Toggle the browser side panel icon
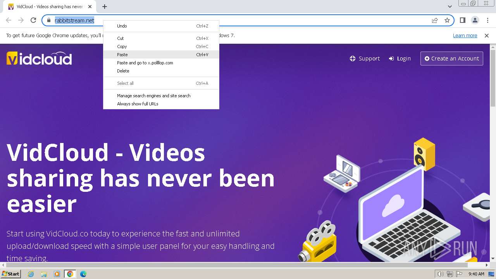Image resolution: width=496 pixels, height=279 pixels. pyautogui.click(x=463, y=20)
